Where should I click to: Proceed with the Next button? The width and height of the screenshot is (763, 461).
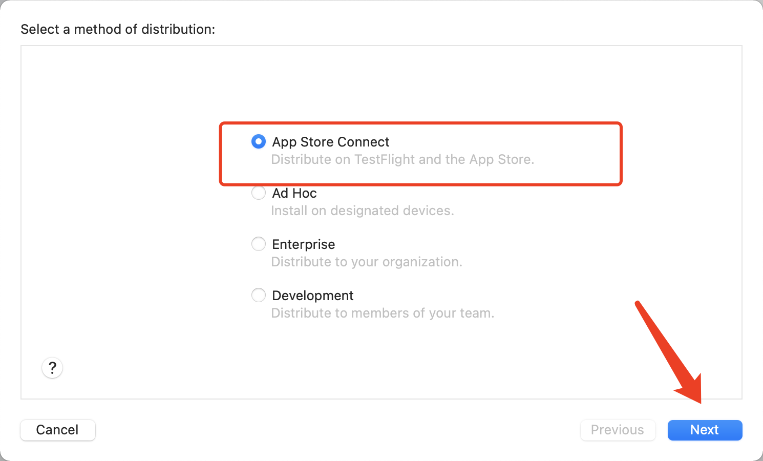click(x=705, y=430)
